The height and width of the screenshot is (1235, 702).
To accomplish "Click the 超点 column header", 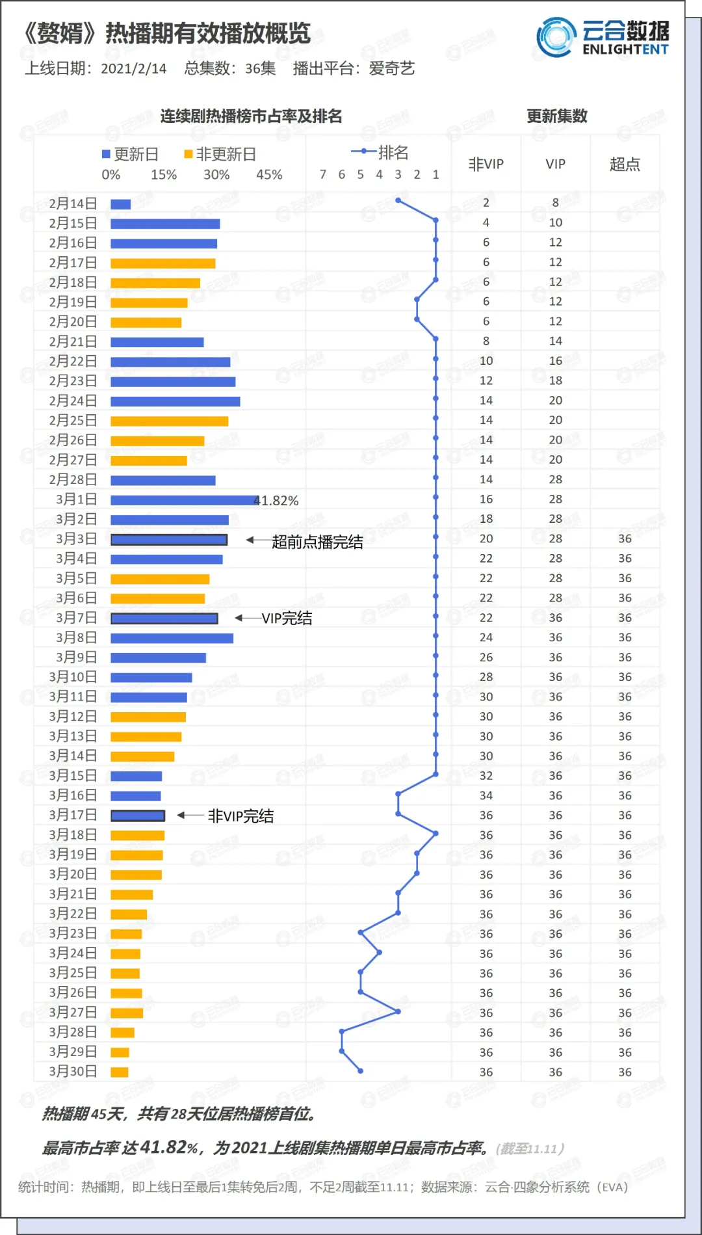I will (625, 164).
